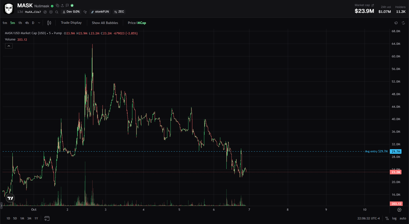
Task: Open the candlestick chart style selector
Action: (x=49, y=23)
